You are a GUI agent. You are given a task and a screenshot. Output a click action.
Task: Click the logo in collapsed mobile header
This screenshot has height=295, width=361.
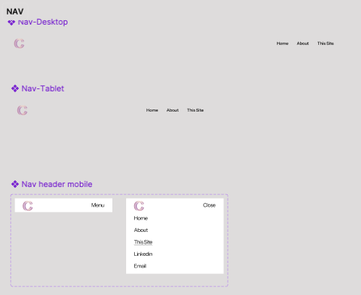(x=28, y=206)
